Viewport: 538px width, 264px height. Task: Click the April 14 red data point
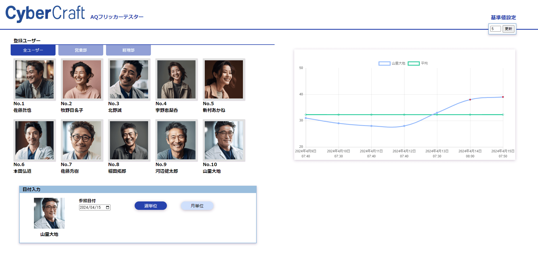(x=470, y=100)
